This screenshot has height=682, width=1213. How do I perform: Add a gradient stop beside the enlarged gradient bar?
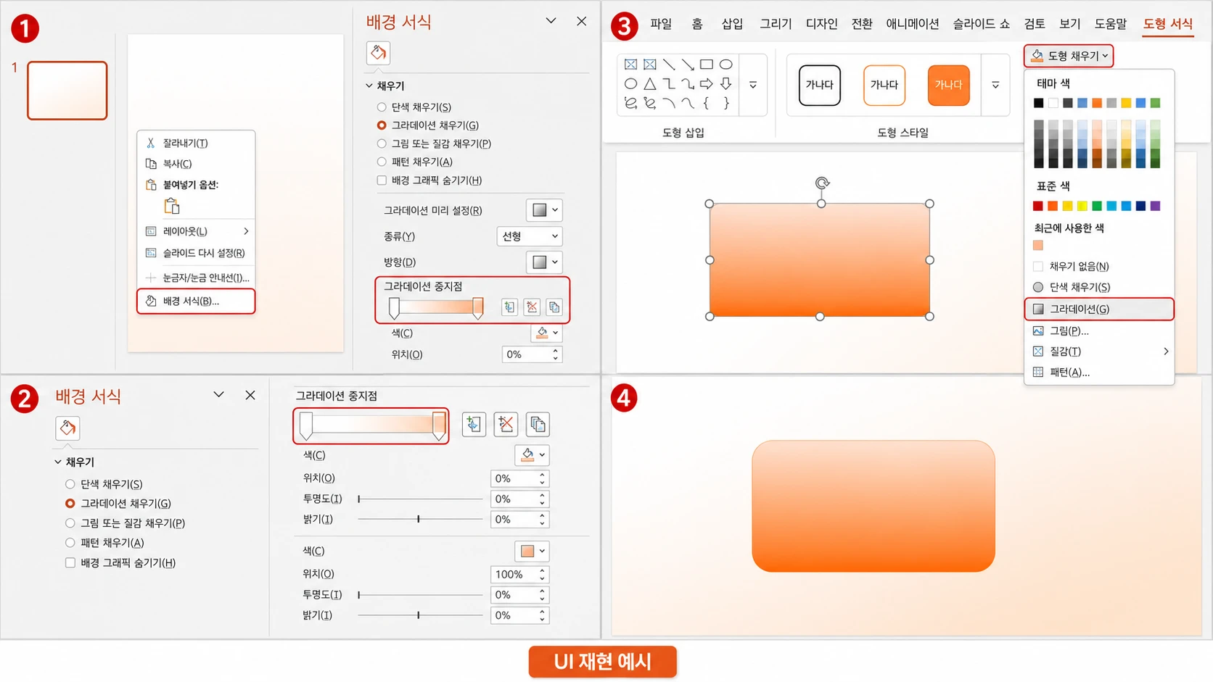coord(474,424)
